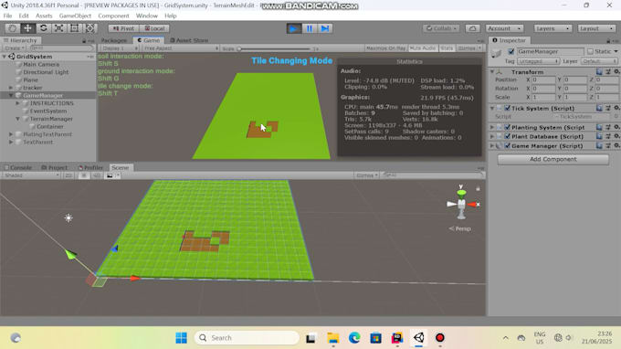Image resolution: width=621 pixels, height=349 pixels.
Task: Switch to the Asset Store tab
Action: point(189,40)
